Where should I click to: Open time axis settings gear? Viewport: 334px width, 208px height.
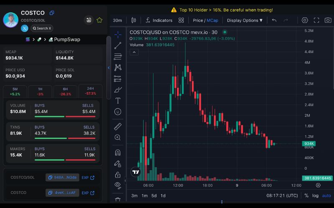click(318, 185)
